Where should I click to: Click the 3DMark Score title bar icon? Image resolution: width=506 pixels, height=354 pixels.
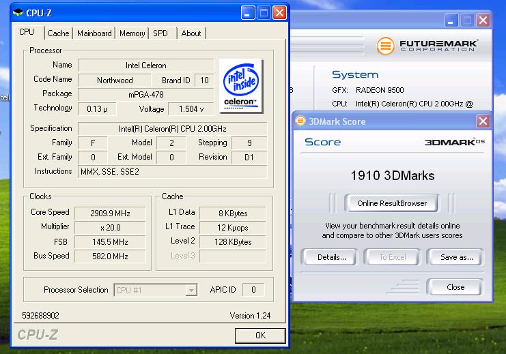[300, 121]
